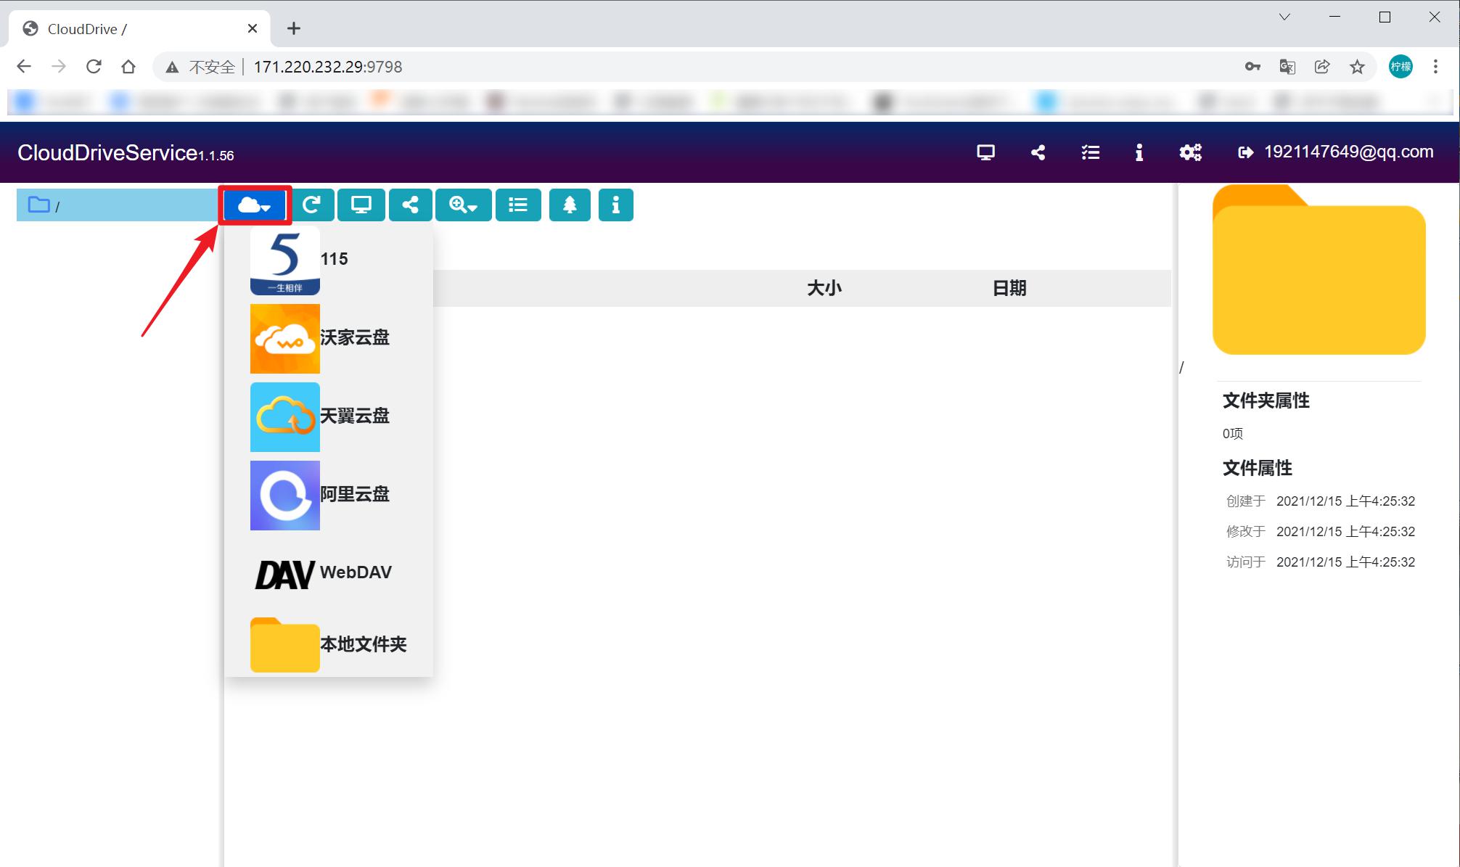
Task: Log out via 1921147649@qq.com link
Action: point(1335,152)
